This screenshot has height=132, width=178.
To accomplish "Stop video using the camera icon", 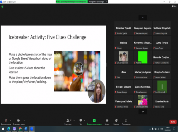I will [x=19, y=121].
